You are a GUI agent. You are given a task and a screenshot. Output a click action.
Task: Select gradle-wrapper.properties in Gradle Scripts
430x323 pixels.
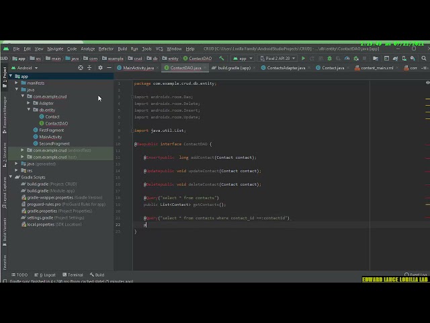[62, 197]
